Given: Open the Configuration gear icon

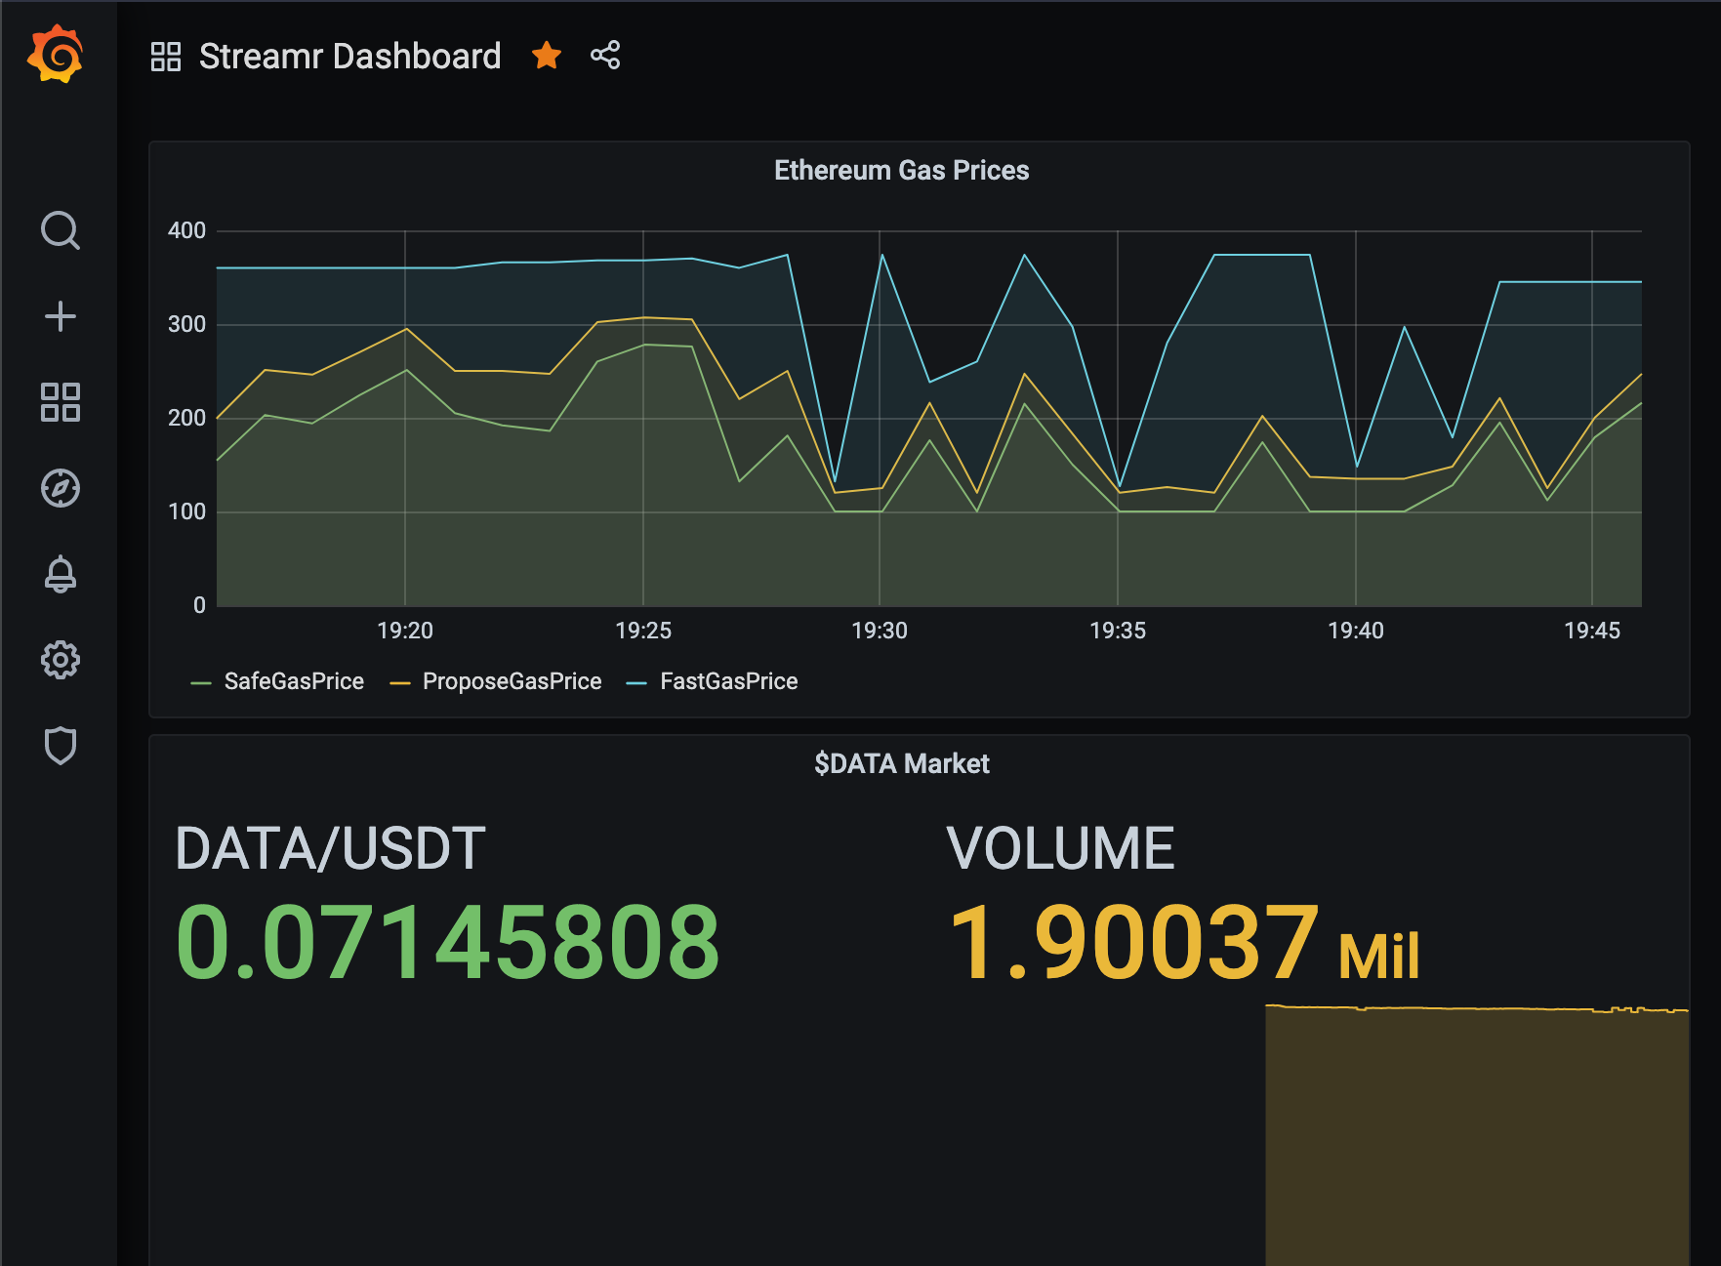Looking at the screenshot, I should click(60, 660).
